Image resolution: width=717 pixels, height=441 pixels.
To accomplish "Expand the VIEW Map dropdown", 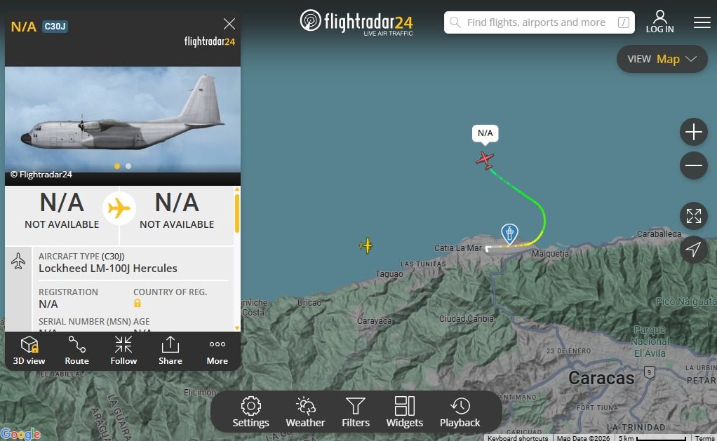I will (662, 59).
